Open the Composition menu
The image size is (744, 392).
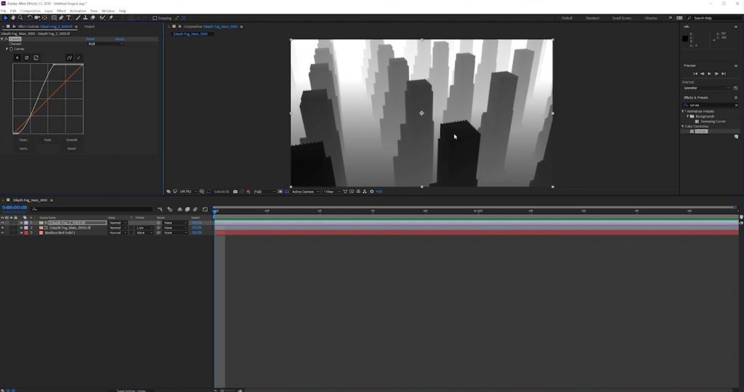coord(31,11)
